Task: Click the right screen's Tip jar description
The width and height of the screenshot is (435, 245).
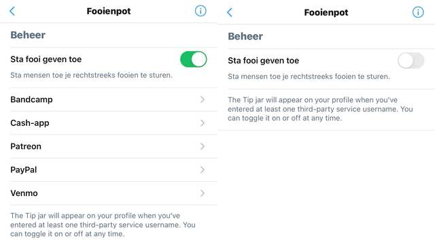Action: (320, 109)
